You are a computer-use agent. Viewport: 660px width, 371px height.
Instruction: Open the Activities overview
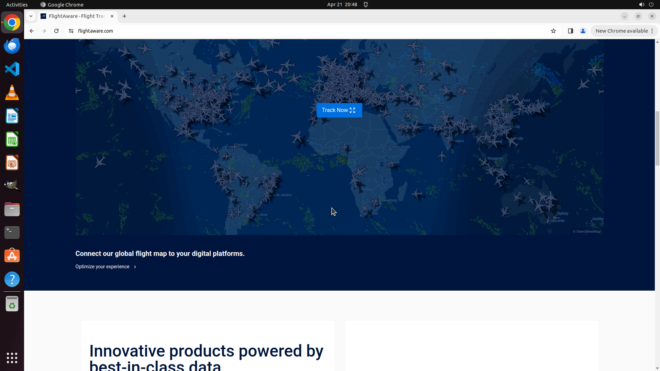[17, 4]
